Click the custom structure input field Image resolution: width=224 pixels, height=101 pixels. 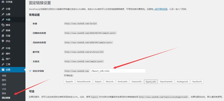[x=118, y=71]
